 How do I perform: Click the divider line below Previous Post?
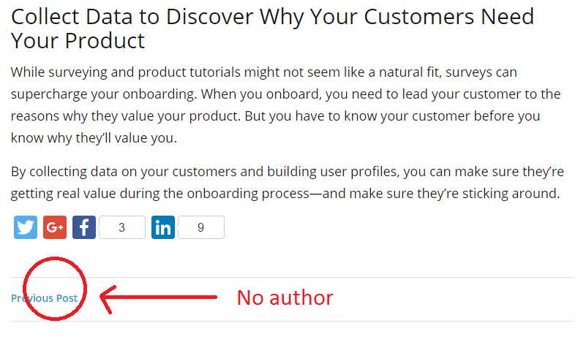tap(293, 321)
